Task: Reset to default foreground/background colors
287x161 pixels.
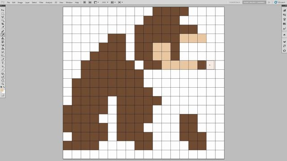Action: pos(1,87)
